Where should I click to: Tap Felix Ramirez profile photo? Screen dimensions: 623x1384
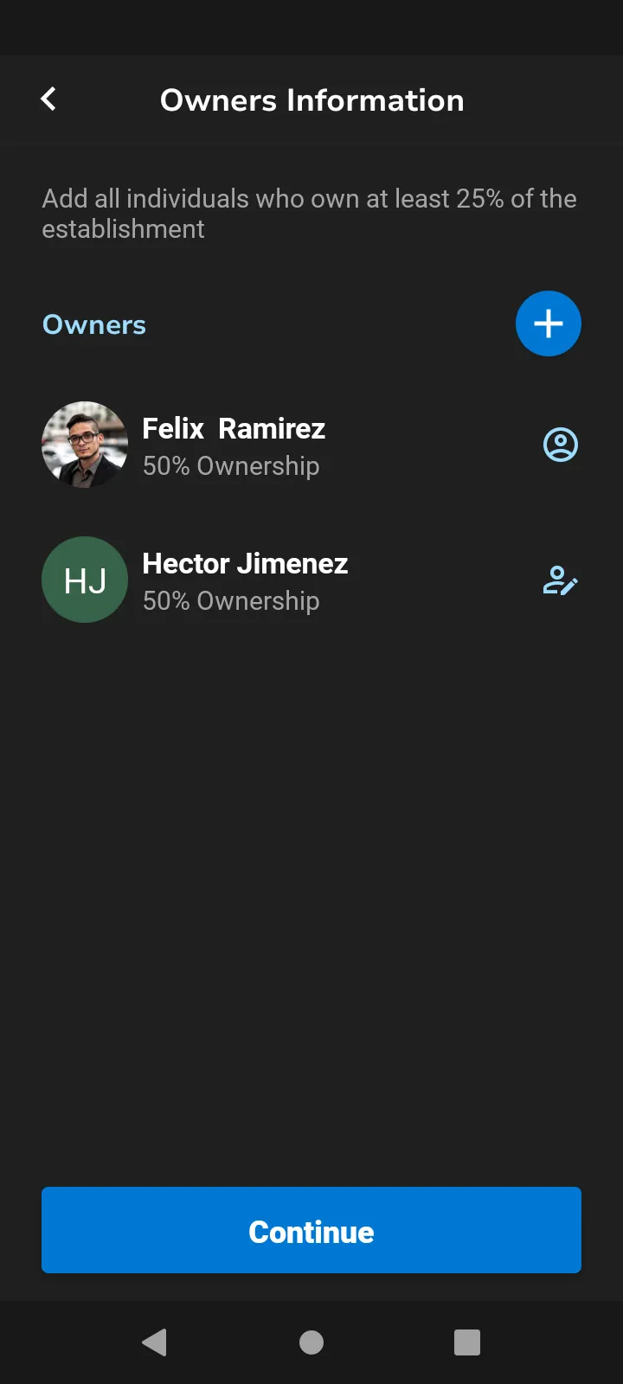(85, 445)
